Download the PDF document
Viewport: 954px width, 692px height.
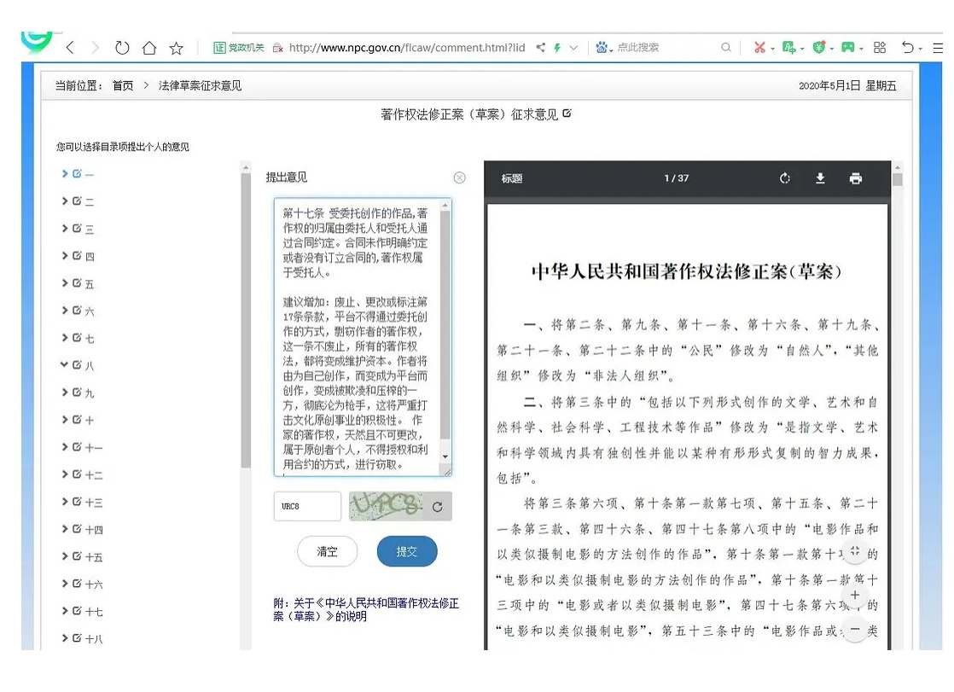point(820,177)
